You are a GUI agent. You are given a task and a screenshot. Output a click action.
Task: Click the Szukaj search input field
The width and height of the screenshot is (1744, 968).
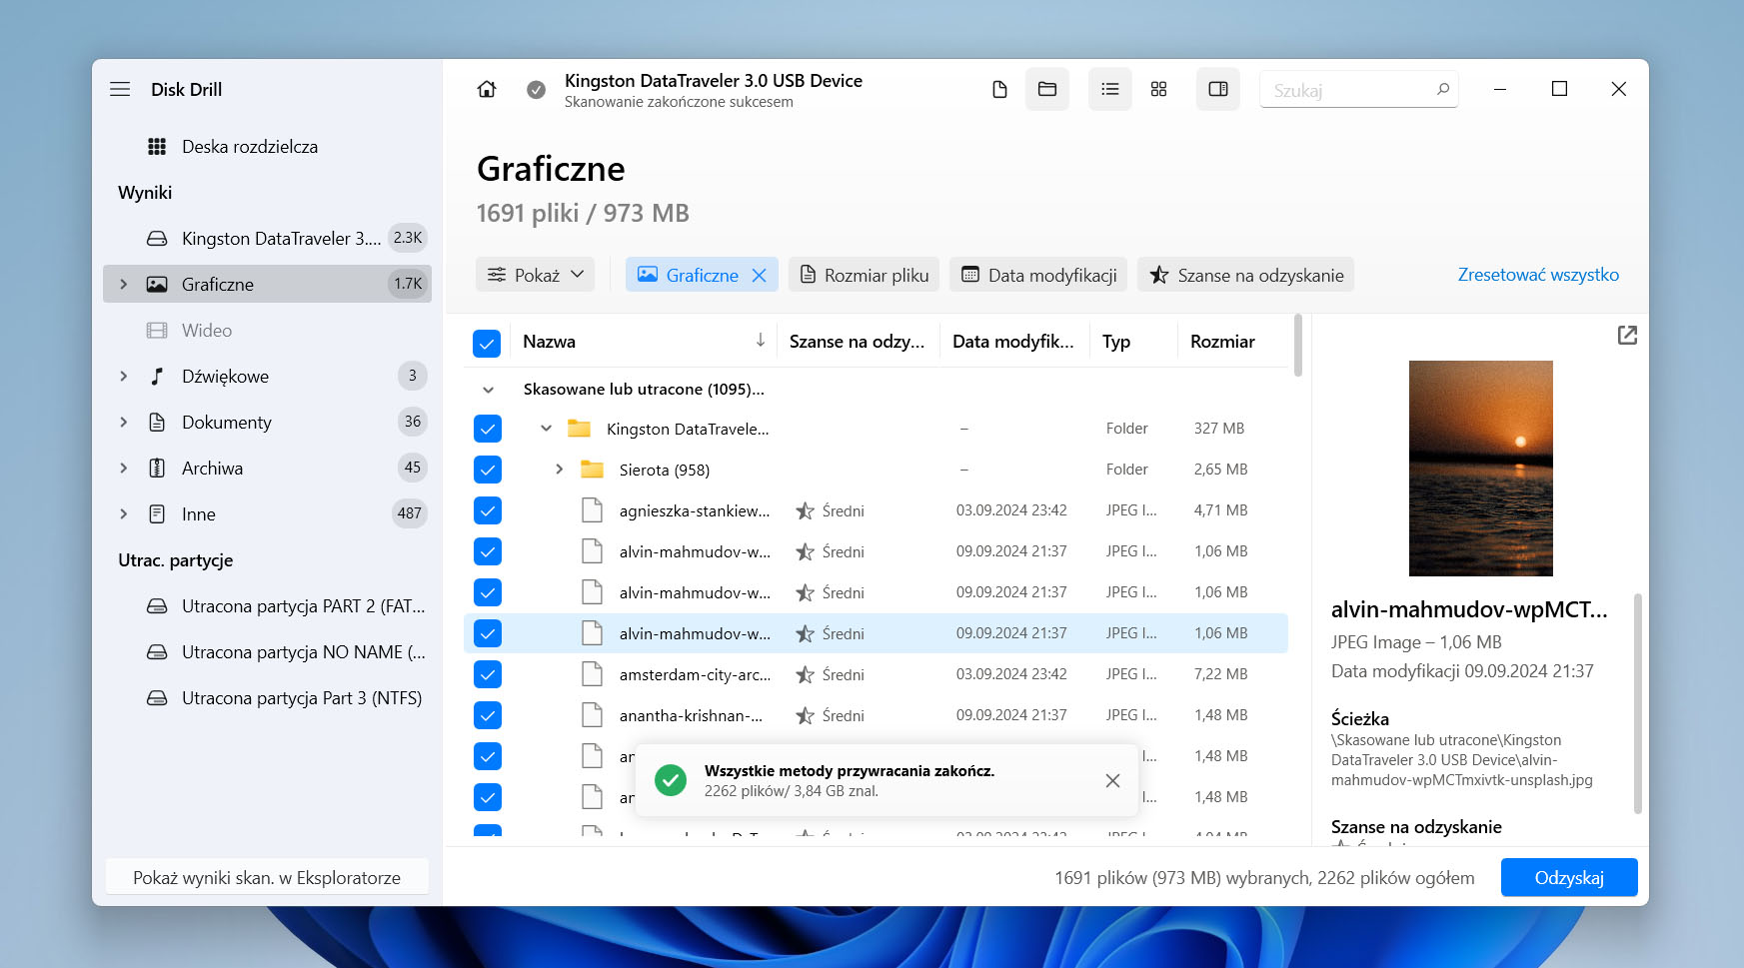coord(1358,89)
